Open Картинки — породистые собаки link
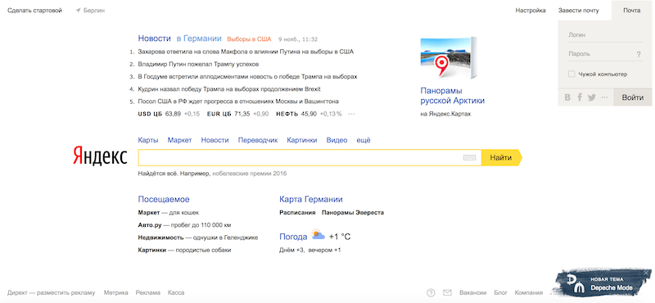Viewport: 655px width, 303px height. 185,250
